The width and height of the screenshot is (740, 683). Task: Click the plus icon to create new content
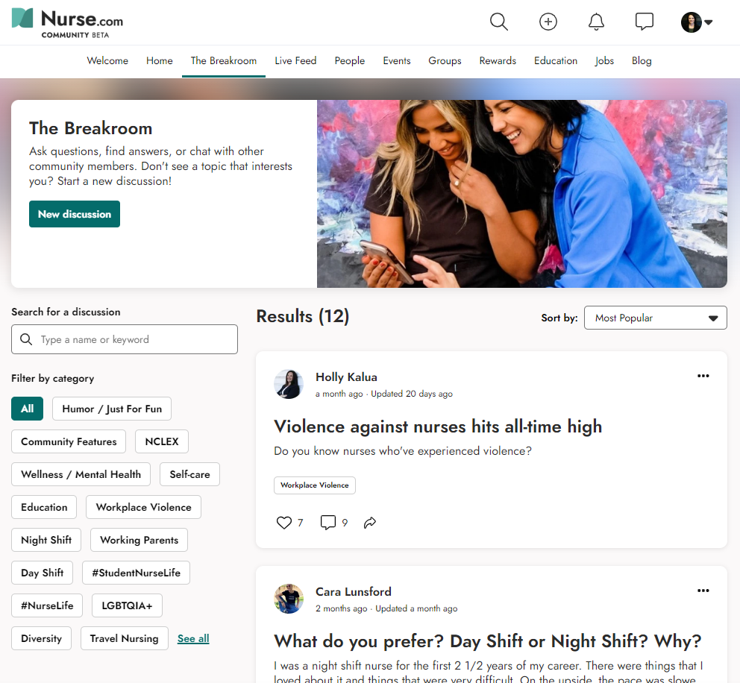point(548,22)
